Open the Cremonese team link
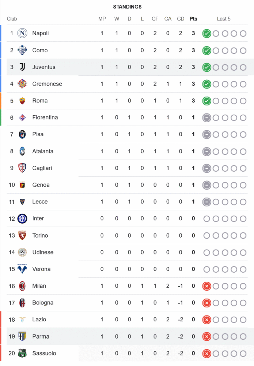The height and width of the screenshot is (366, 254). click(x=47, y=84)
